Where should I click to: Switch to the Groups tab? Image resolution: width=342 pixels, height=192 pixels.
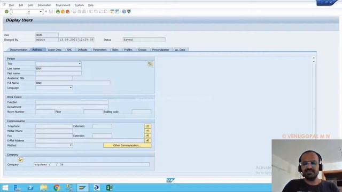[x=142, y=50]
